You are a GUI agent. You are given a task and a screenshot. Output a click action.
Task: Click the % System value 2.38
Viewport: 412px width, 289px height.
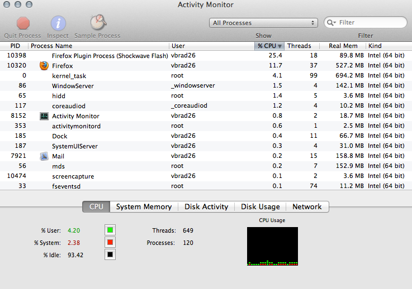pos(74,243)
